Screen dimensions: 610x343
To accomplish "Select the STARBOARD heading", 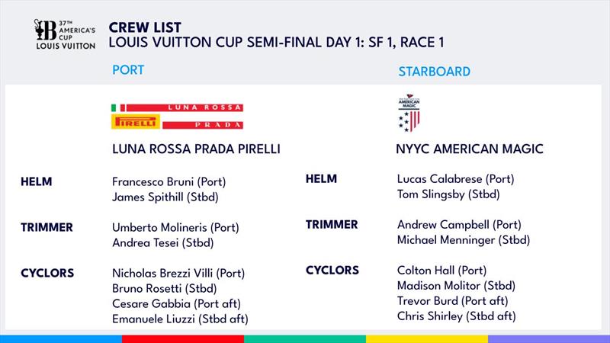I will (434, 72).
